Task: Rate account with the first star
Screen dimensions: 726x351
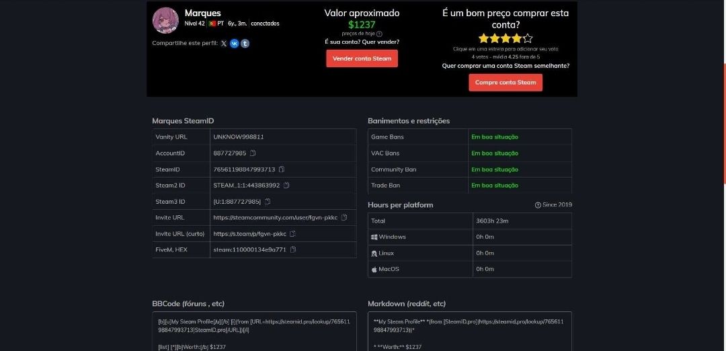Action: (483, 38)
